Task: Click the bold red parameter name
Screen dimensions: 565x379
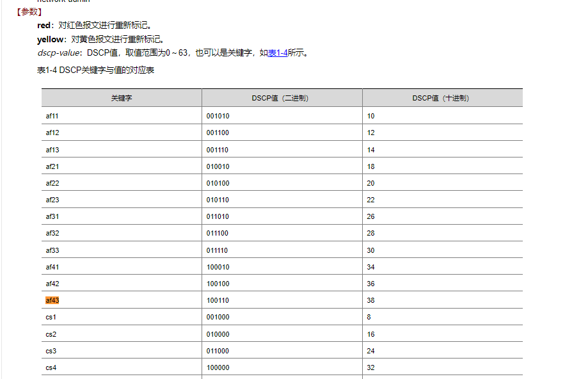Action: click(44, 25)
